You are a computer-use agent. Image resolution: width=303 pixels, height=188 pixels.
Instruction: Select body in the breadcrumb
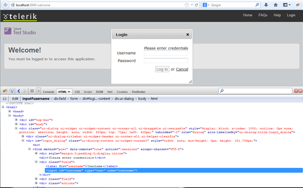tap(142, 99)
